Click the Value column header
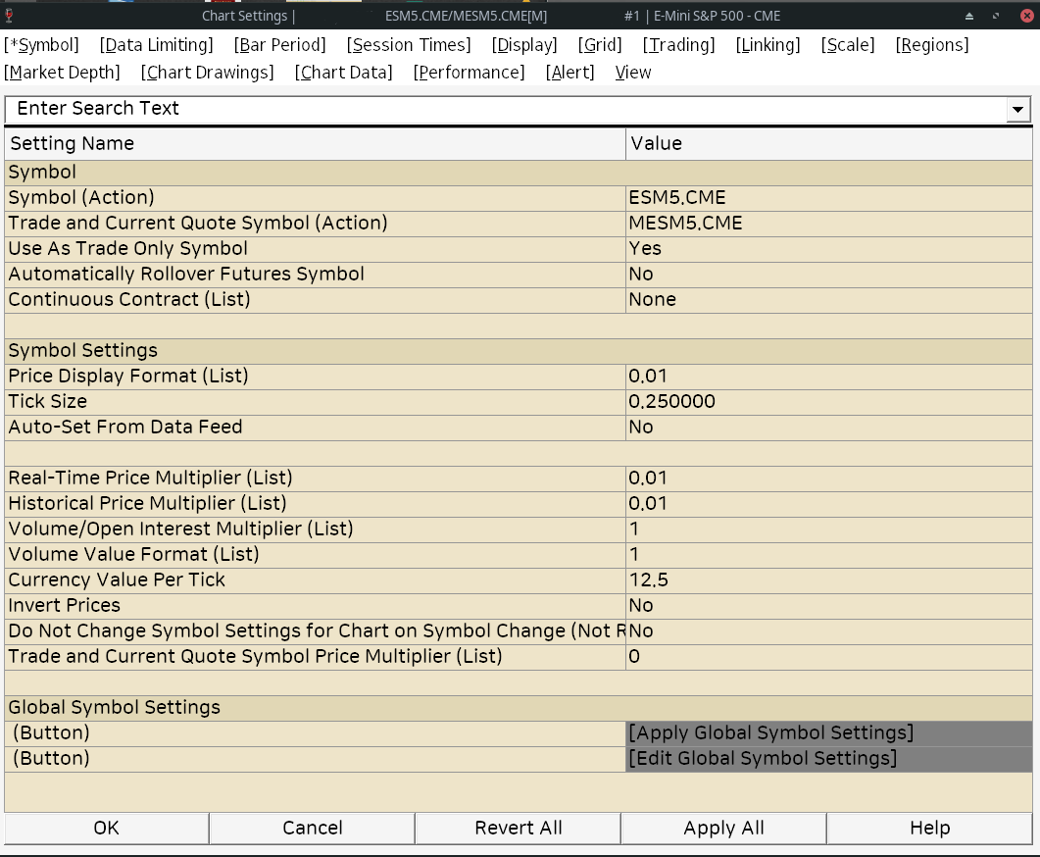Image resolution: width=1040 pixels, height=857 pixels. point(829,144)
